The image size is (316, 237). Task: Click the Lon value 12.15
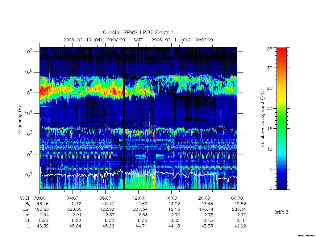pyautogui.click(x=174, y=210)
